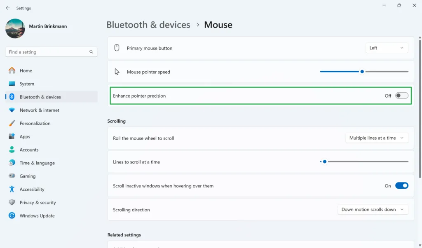The image size is (422, 248).
Task: Click the Network & internet wifi icon
Action: point(12,110)
